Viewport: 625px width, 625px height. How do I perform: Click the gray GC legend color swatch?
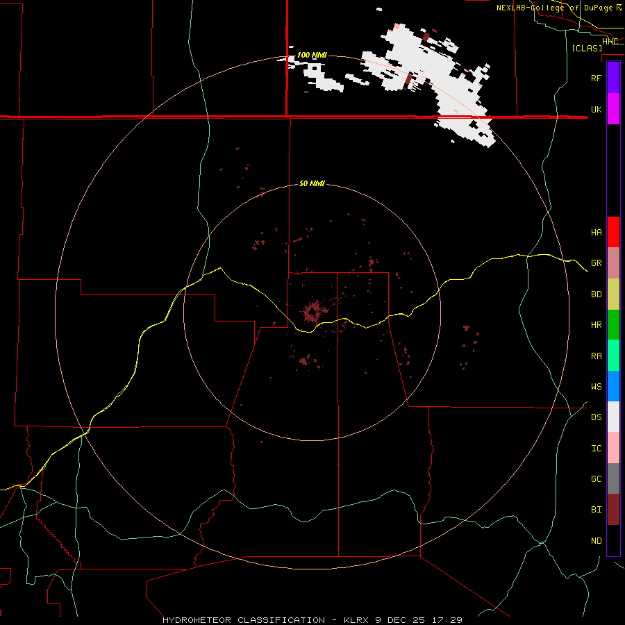pos(613,478)
